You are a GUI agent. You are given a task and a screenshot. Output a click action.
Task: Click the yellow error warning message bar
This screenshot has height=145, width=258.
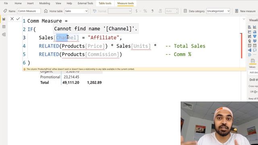point(134,69)
